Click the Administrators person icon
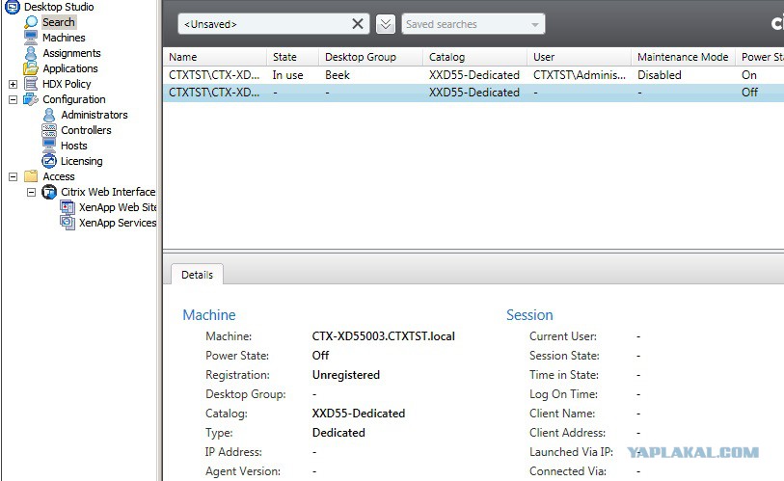 pyautogui.click(x=49, y=115)
